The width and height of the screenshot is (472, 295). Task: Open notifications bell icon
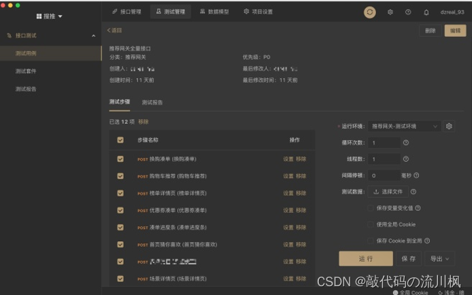pos(426,12)
